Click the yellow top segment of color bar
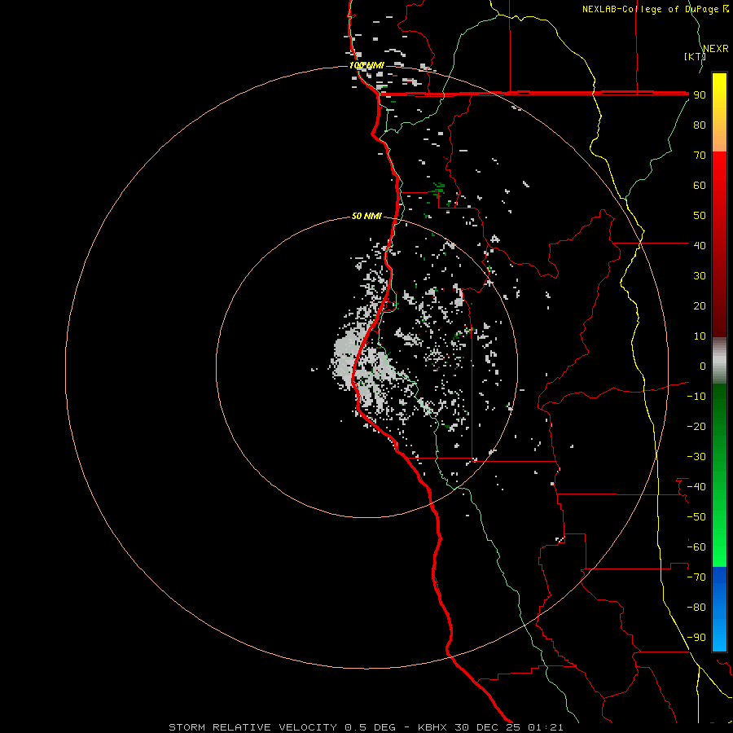Image resolution: width=733 pixels, height=733 pixels. click(719, 112)
